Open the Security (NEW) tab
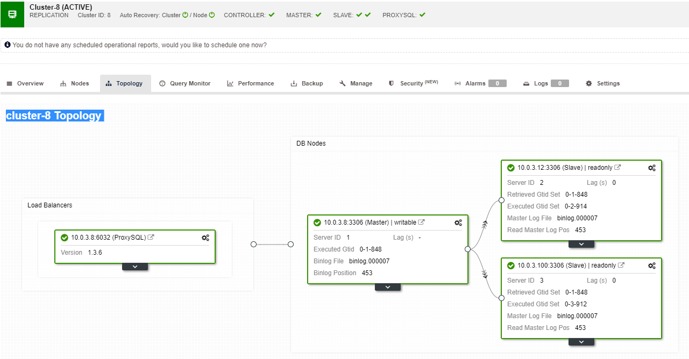 [x=413, y=83]
